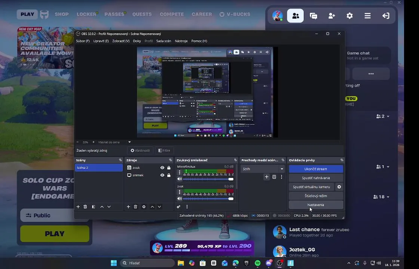Undock the Zvukový zmiešavač panel
This screenshot has width=419, height=269.
point(235,160)
